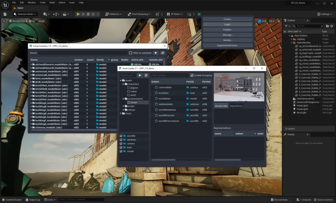Click the Skip/Advance frame playback icon

point(83,14)
